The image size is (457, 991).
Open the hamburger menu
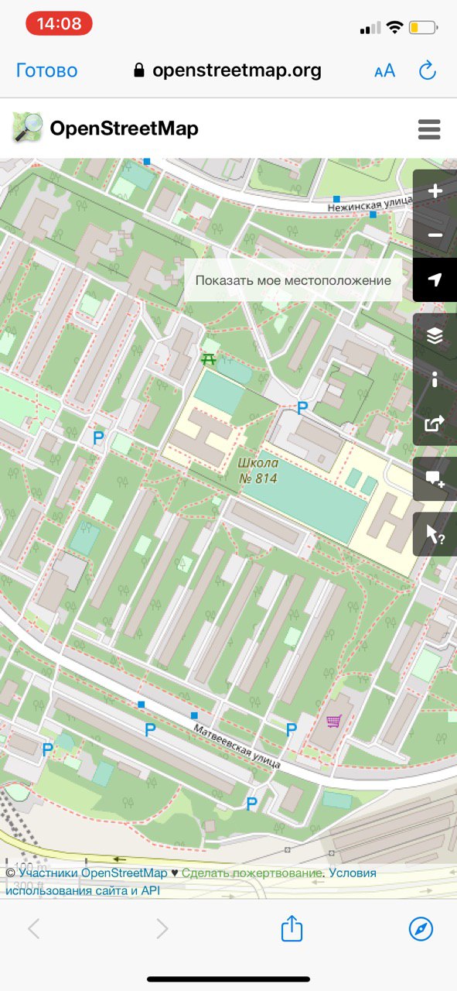point(429,129)
